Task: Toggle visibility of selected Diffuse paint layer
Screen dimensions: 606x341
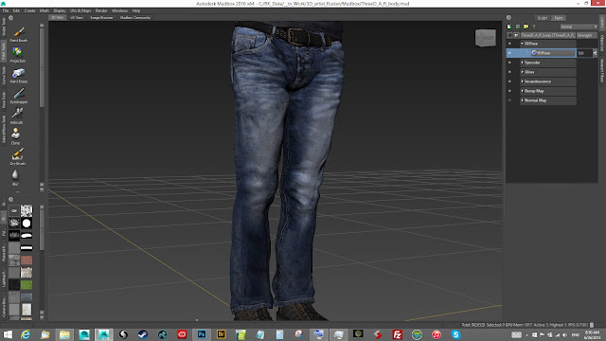Action: click(509, 53)
